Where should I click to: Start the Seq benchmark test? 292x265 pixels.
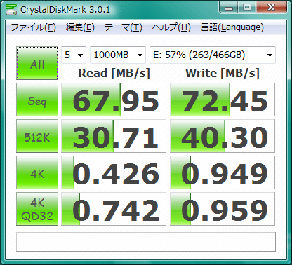37,100
